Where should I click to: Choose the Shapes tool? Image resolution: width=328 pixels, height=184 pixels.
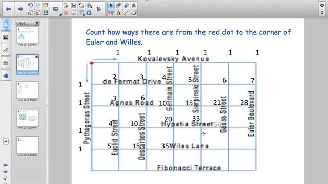pos(118,5)
